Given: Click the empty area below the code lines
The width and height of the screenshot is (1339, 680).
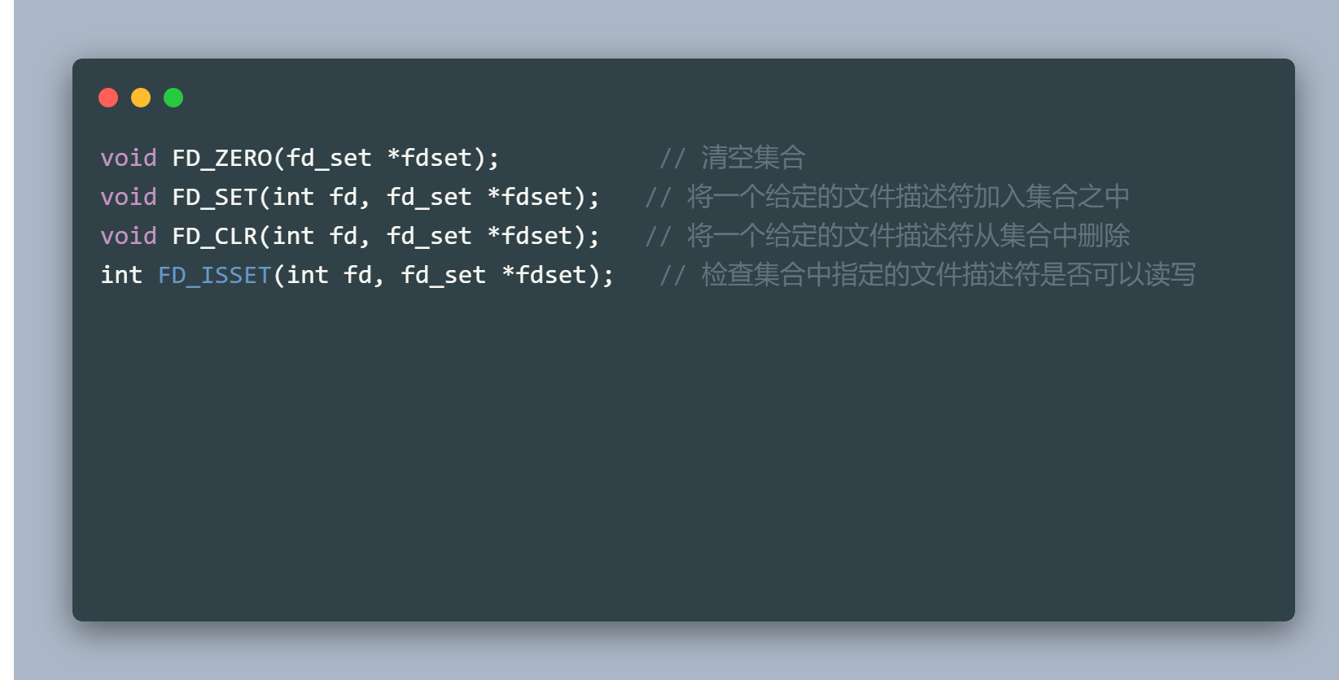Looking at the screenshot, I should coord(684,456).
